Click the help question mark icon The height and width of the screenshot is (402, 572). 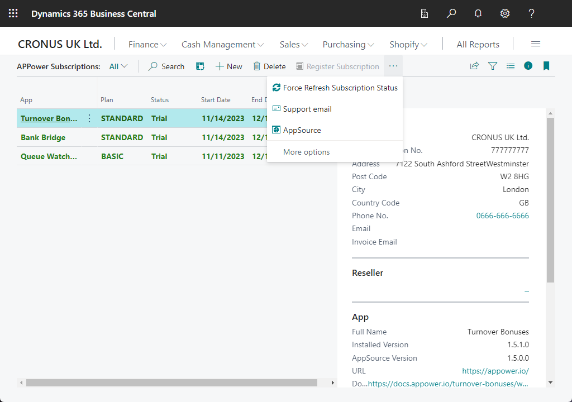coord(532,13)
